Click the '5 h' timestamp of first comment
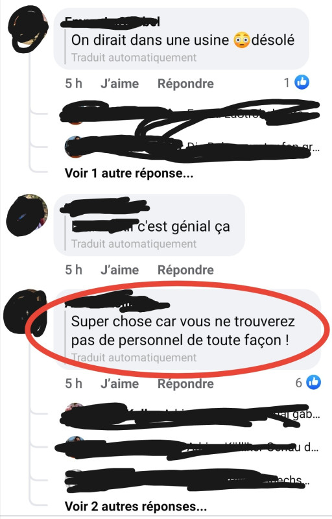332x519 pixels. pos(73,84)
